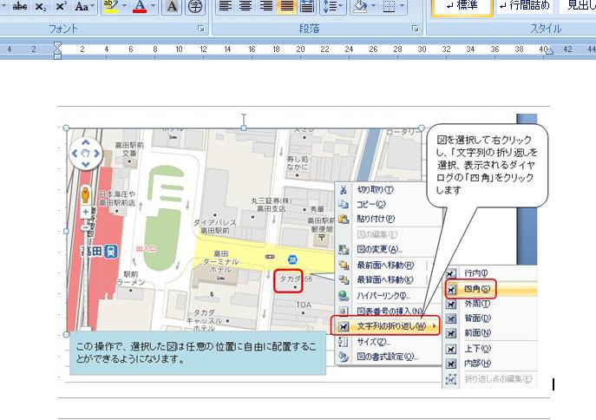
Task: Choose 図表番号の挿入(N) menu item
Action: [x=388, y=311]
